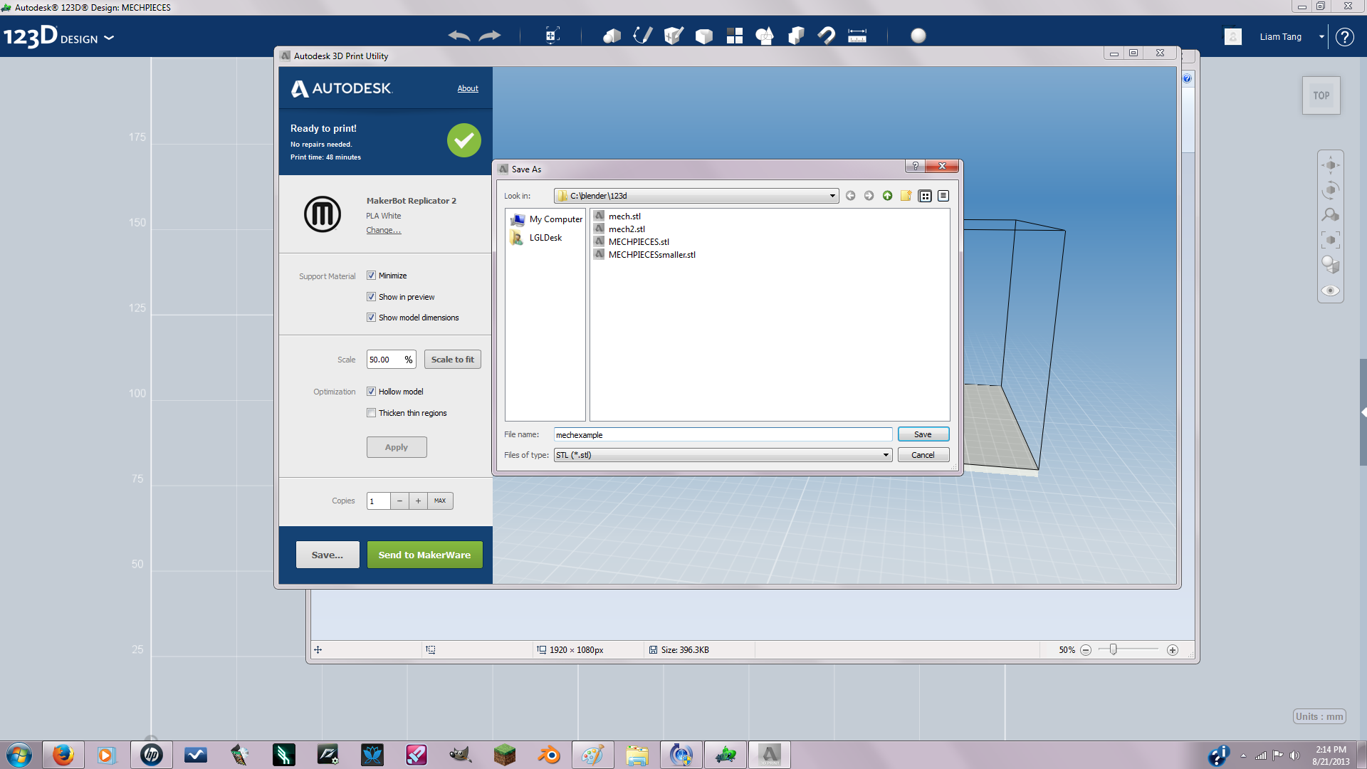Uncheck the Hollow model option

point(371,392)
